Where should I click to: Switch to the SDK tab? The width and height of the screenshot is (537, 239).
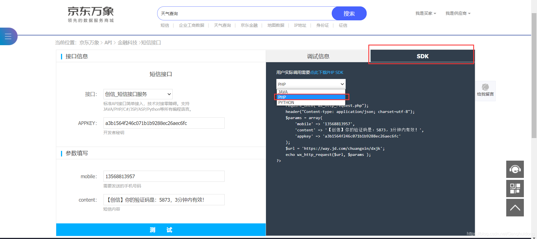pos(422,56)
